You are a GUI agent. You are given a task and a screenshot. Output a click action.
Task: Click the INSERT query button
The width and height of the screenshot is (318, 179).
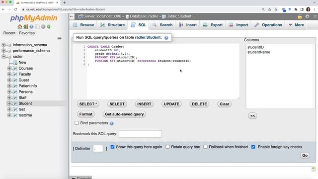coord(144,104)
